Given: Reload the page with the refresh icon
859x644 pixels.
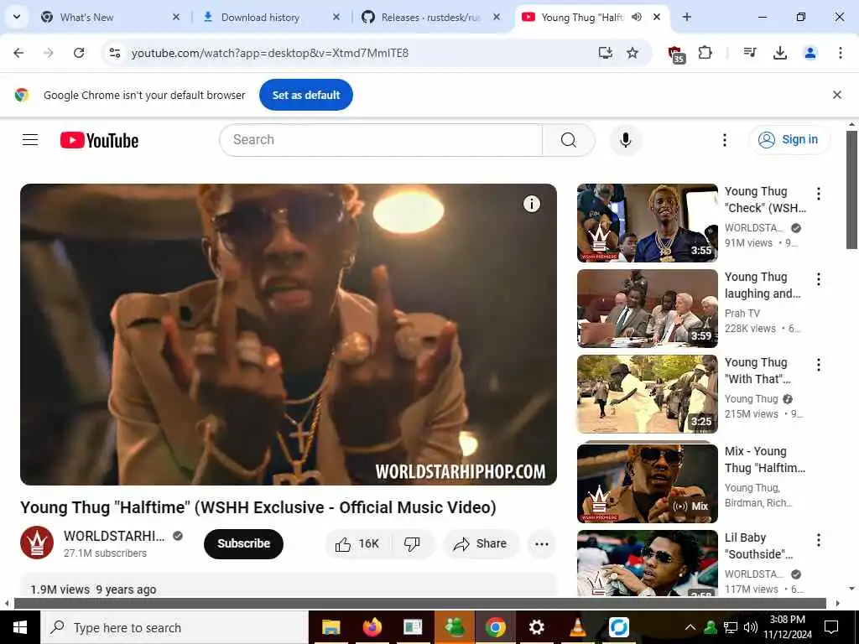Looking at the screenshot, I should coord(79,53).
